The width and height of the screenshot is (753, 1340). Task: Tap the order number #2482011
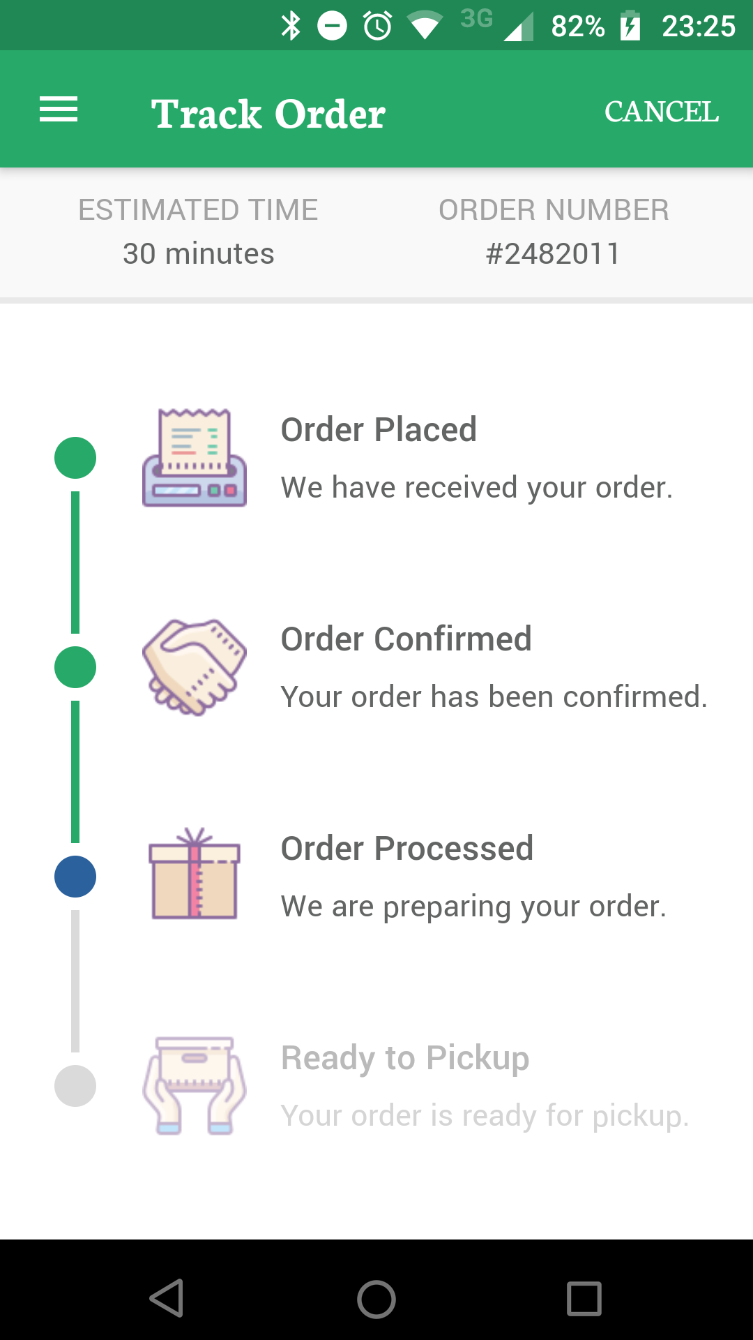pos(554,253)
